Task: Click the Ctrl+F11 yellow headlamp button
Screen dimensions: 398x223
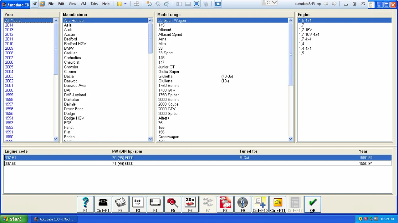Action: [x=278, y=205]
